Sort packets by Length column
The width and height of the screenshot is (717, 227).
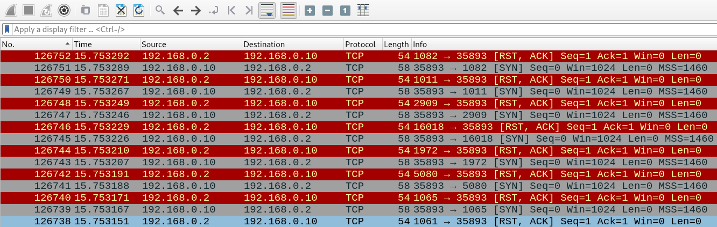pos(397,45)
